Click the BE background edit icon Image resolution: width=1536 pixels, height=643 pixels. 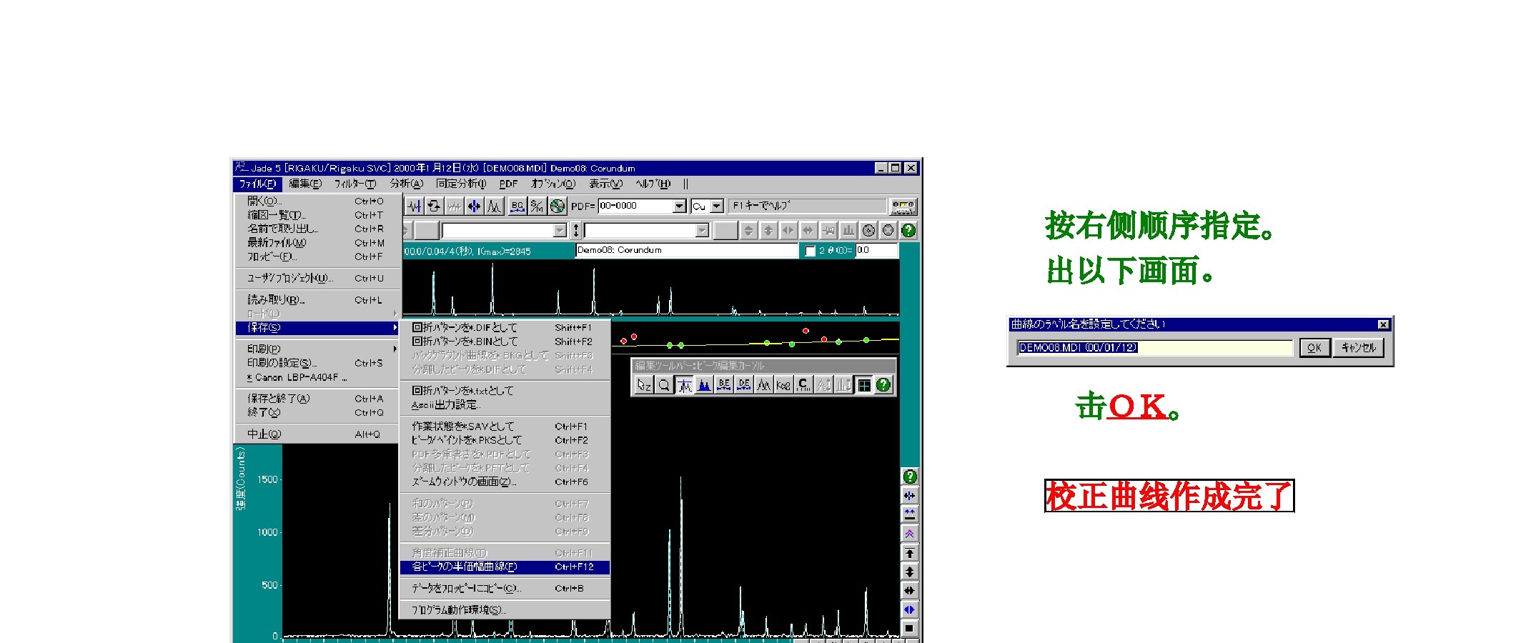[724, 385]
